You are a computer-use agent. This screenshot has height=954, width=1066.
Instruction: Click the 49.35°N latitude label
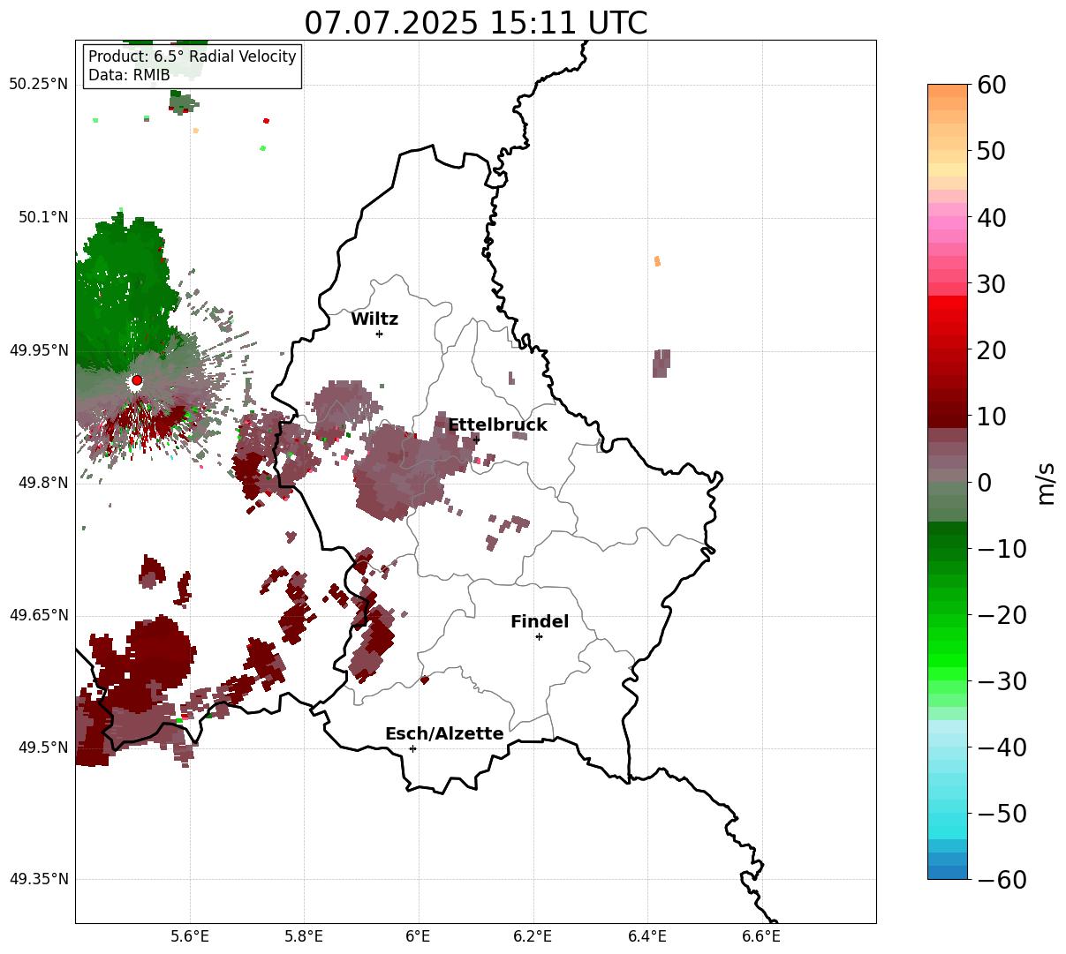tap(39, 879)
